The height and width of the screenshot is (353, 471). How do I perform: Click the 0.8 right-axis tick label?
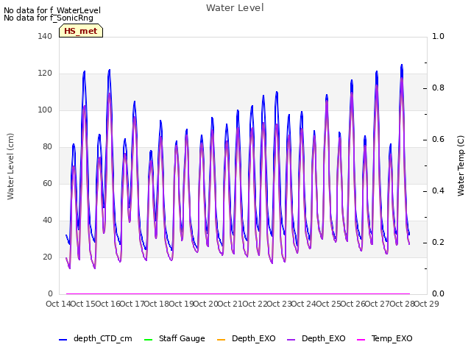pyautogui.click(x=438, y=88)
